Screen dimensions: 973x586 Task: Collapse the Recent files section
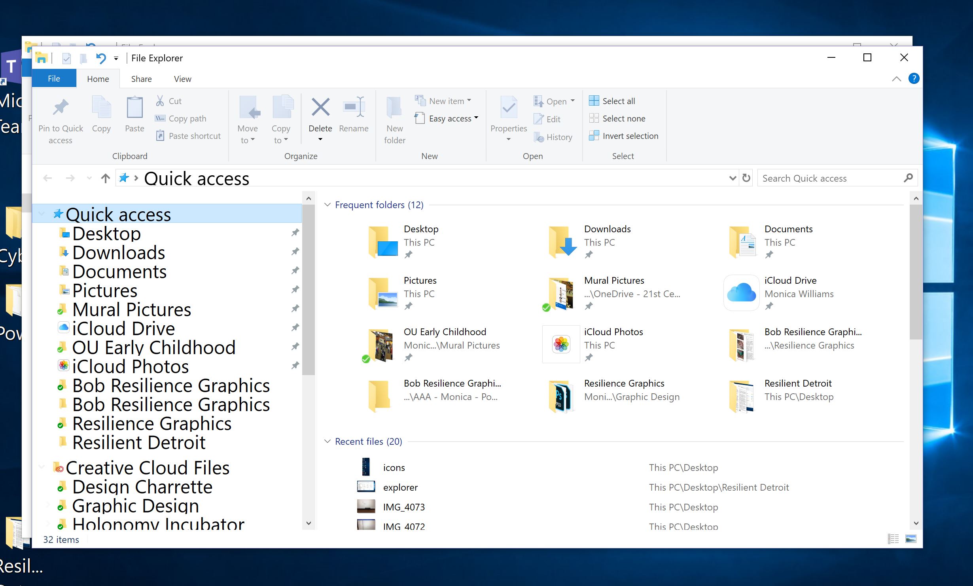(x=327, y=441)
